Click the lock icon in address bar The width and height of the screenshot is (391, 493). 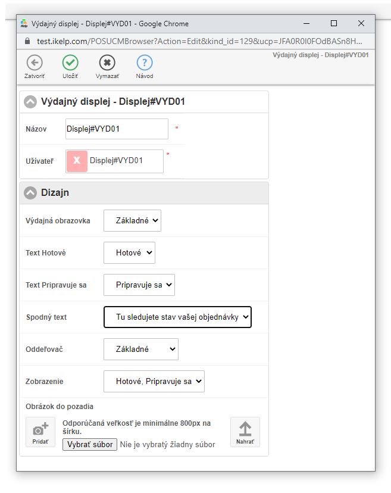(x=27, y=42)
